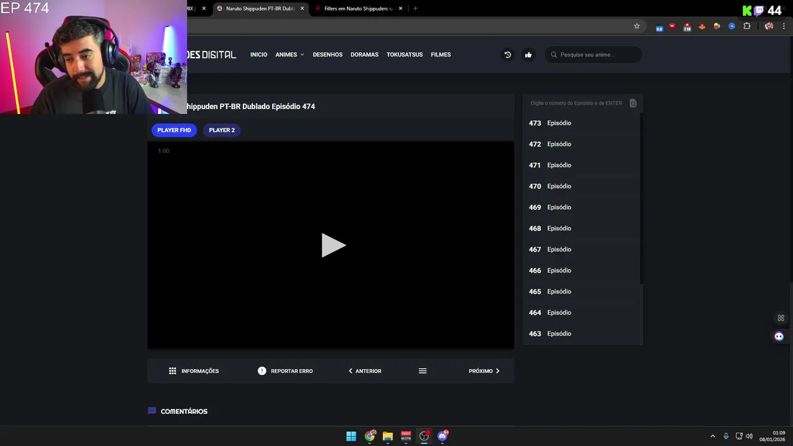Open the episode list hamburger icon
Viewport: 793px width, 446px height.
pos(423,371)
